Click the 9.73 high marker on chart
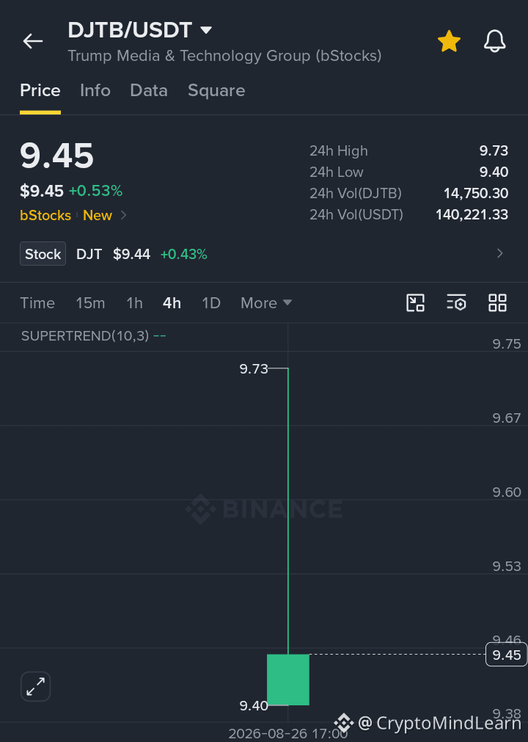 [253, 368]
